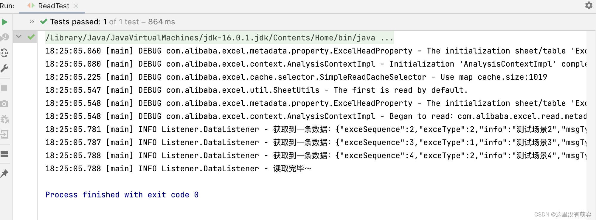Image resolution: width=596 pixels, height=220 pixels.
Task: Toggle auto-test with the refresh icon
Action: [4, 53]
